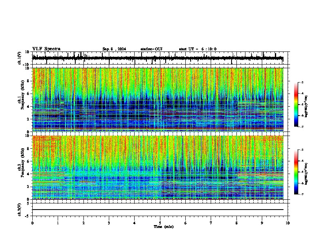Click the ch.2 color scale bar
Viewport: 324px width, 250px height.
[x=296, y=172]
